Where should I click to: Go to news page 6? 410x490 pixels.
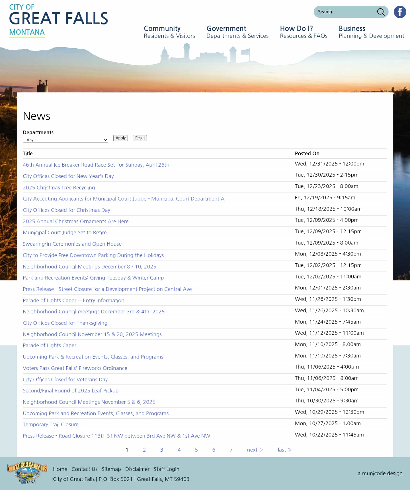(214, 450)
